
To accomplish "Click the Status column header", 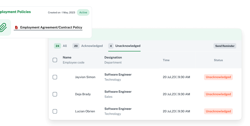I will point(218,60).
